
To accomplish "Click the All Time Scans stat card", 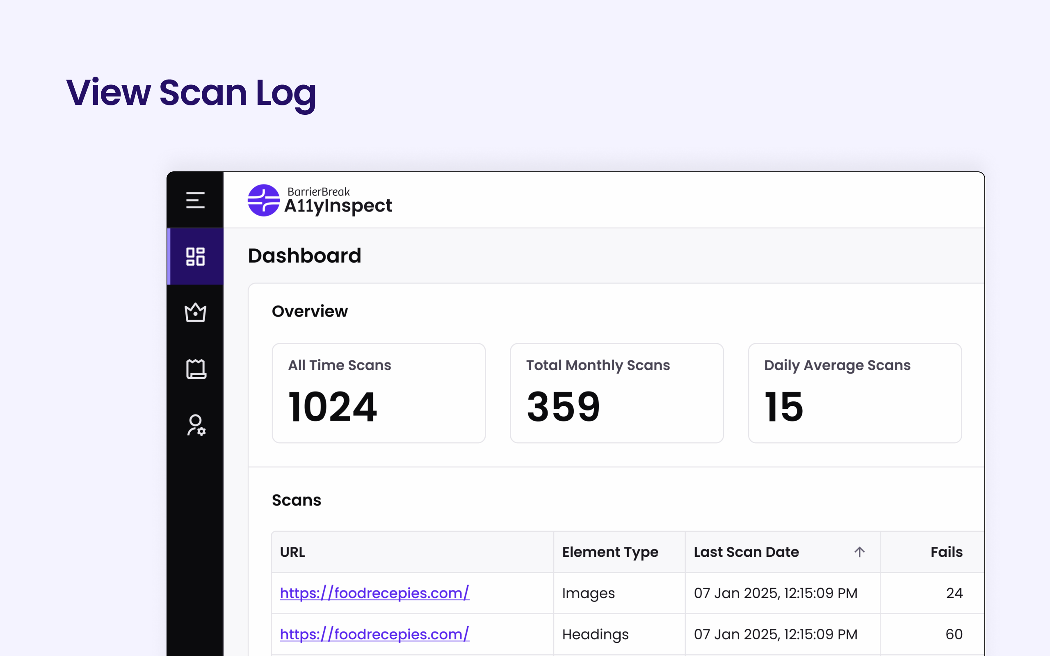I will 378,393.
